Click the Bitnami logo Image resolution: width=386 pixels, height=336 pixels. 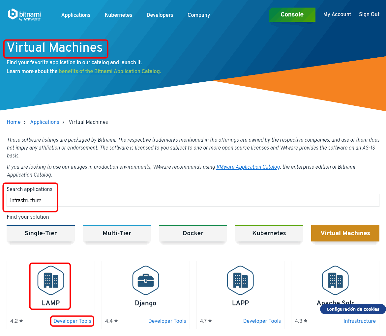point(24,15)
